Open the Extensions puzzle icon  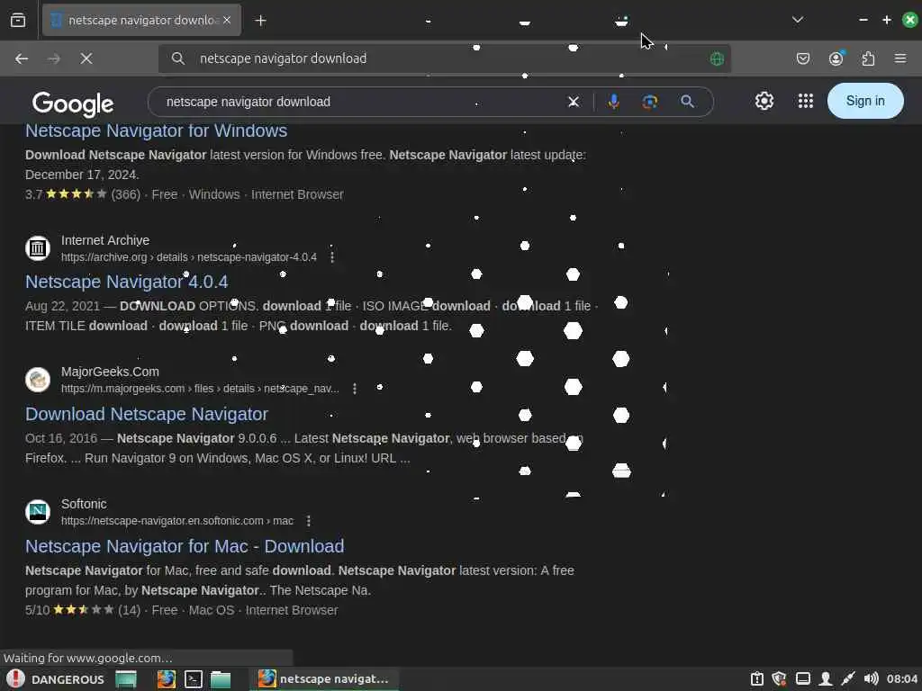coord(868,58)
